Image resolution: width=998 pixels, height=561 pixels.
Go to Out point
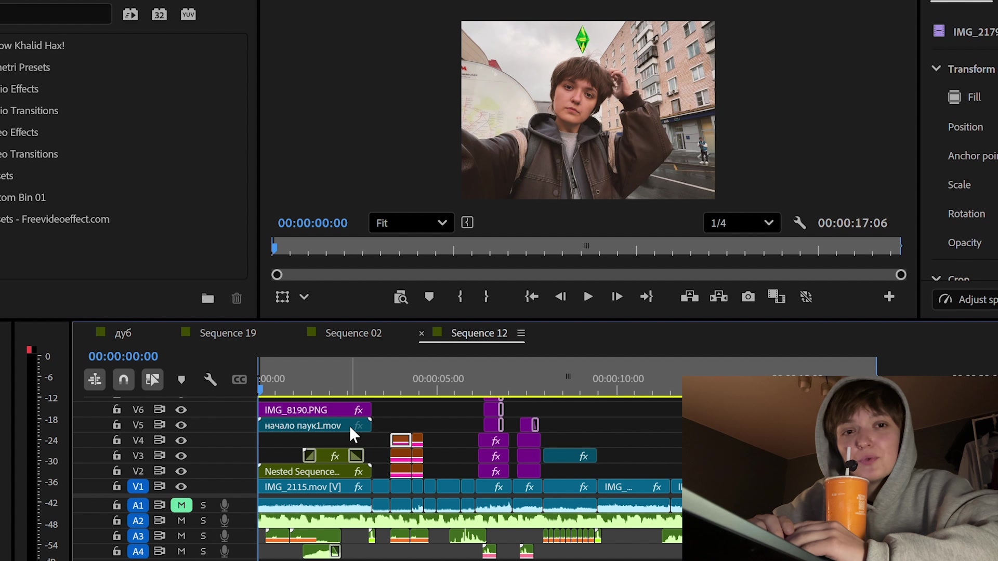point(647,297)
